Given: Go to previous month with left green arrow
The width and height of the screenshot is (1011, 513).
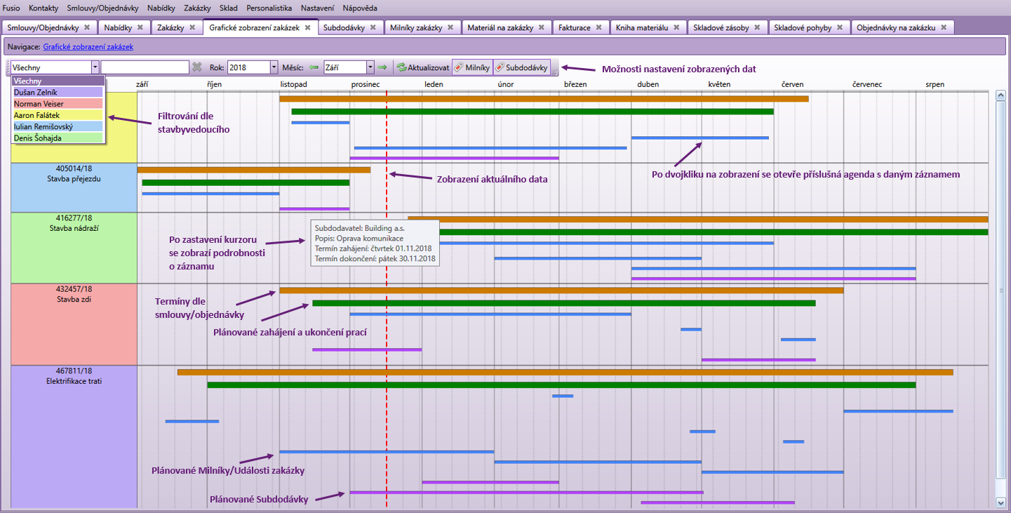Looking at the screenshot, I should tap(314, 67).
